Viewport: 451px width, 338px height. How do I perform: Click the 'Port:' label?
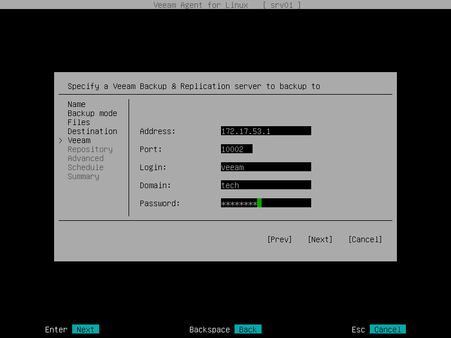click(x=151, y=149)
